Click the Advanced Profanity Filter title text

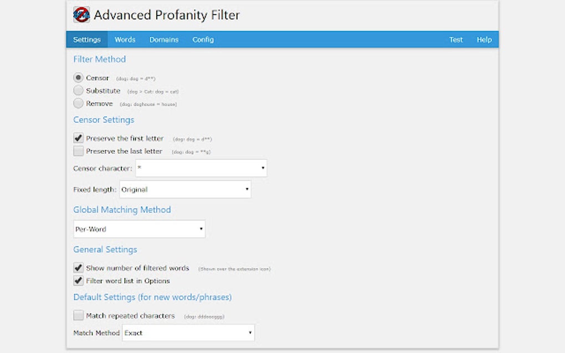[167, 15]
